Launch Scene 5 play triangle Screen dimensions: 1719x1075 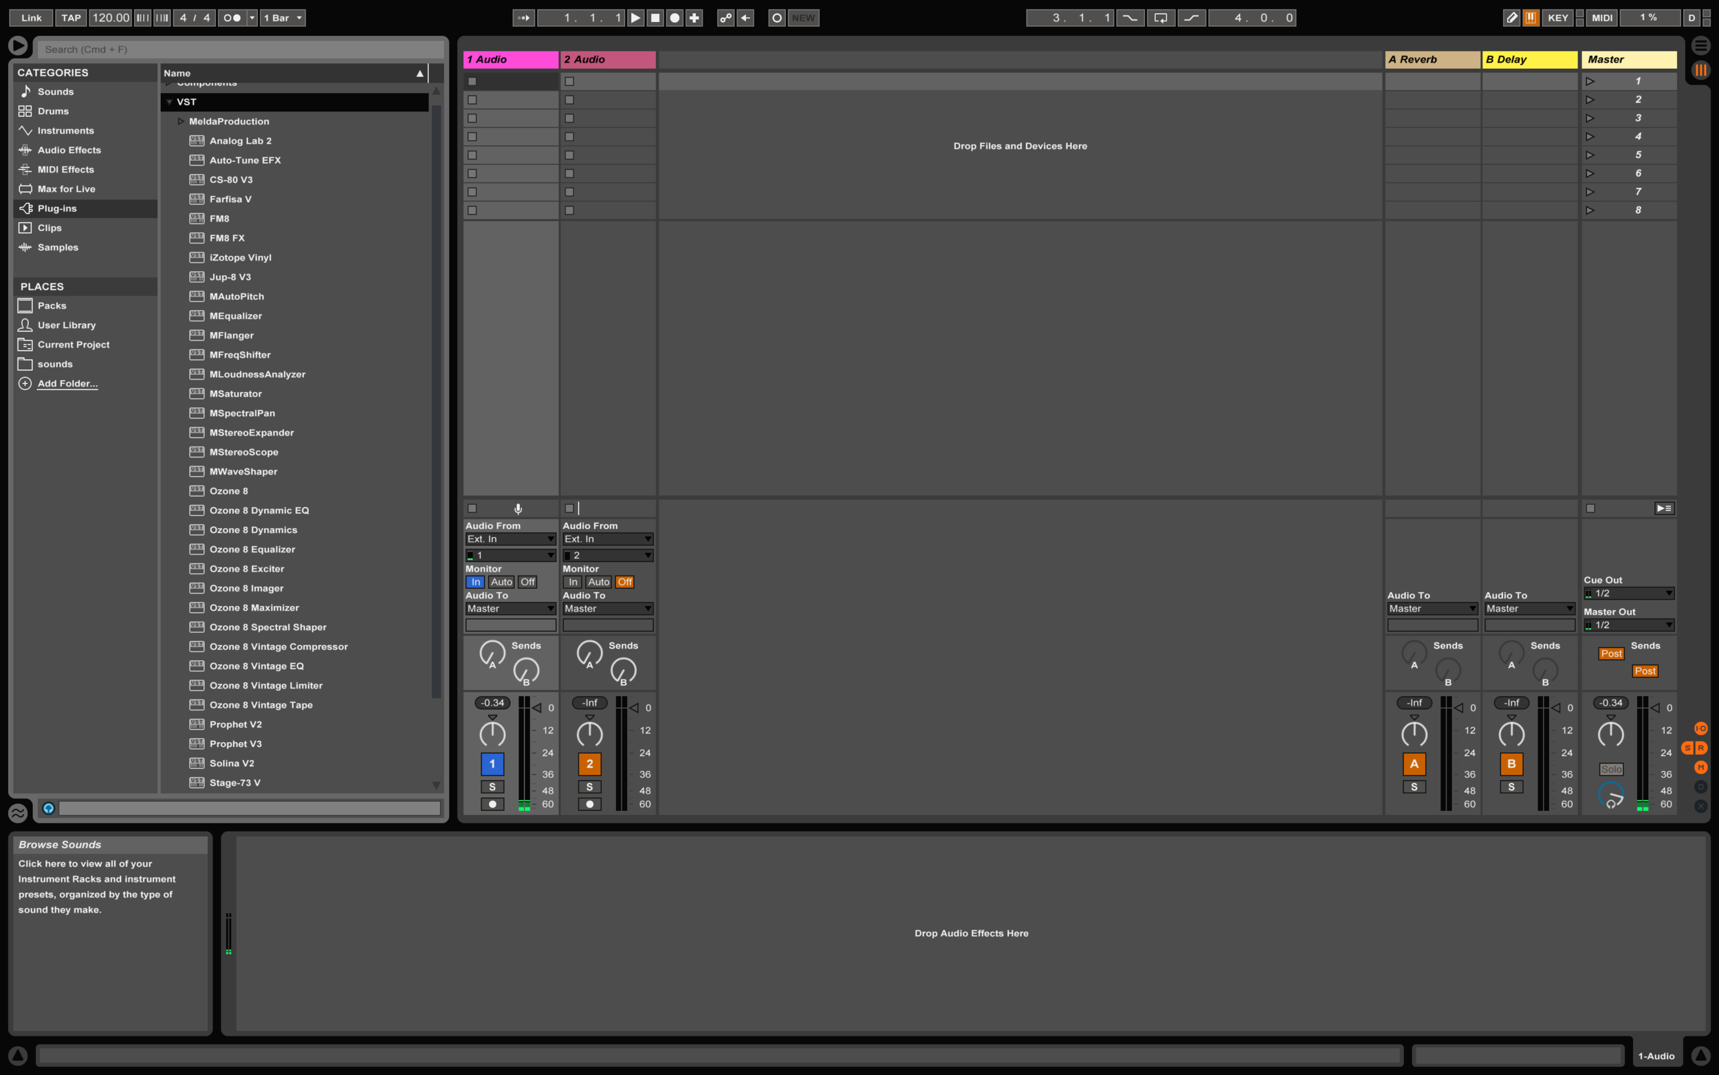click(1590, 155)
